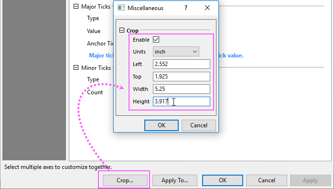The image size is (334, 189).
Task: Open the Crop... button
Action: point(125,180)
